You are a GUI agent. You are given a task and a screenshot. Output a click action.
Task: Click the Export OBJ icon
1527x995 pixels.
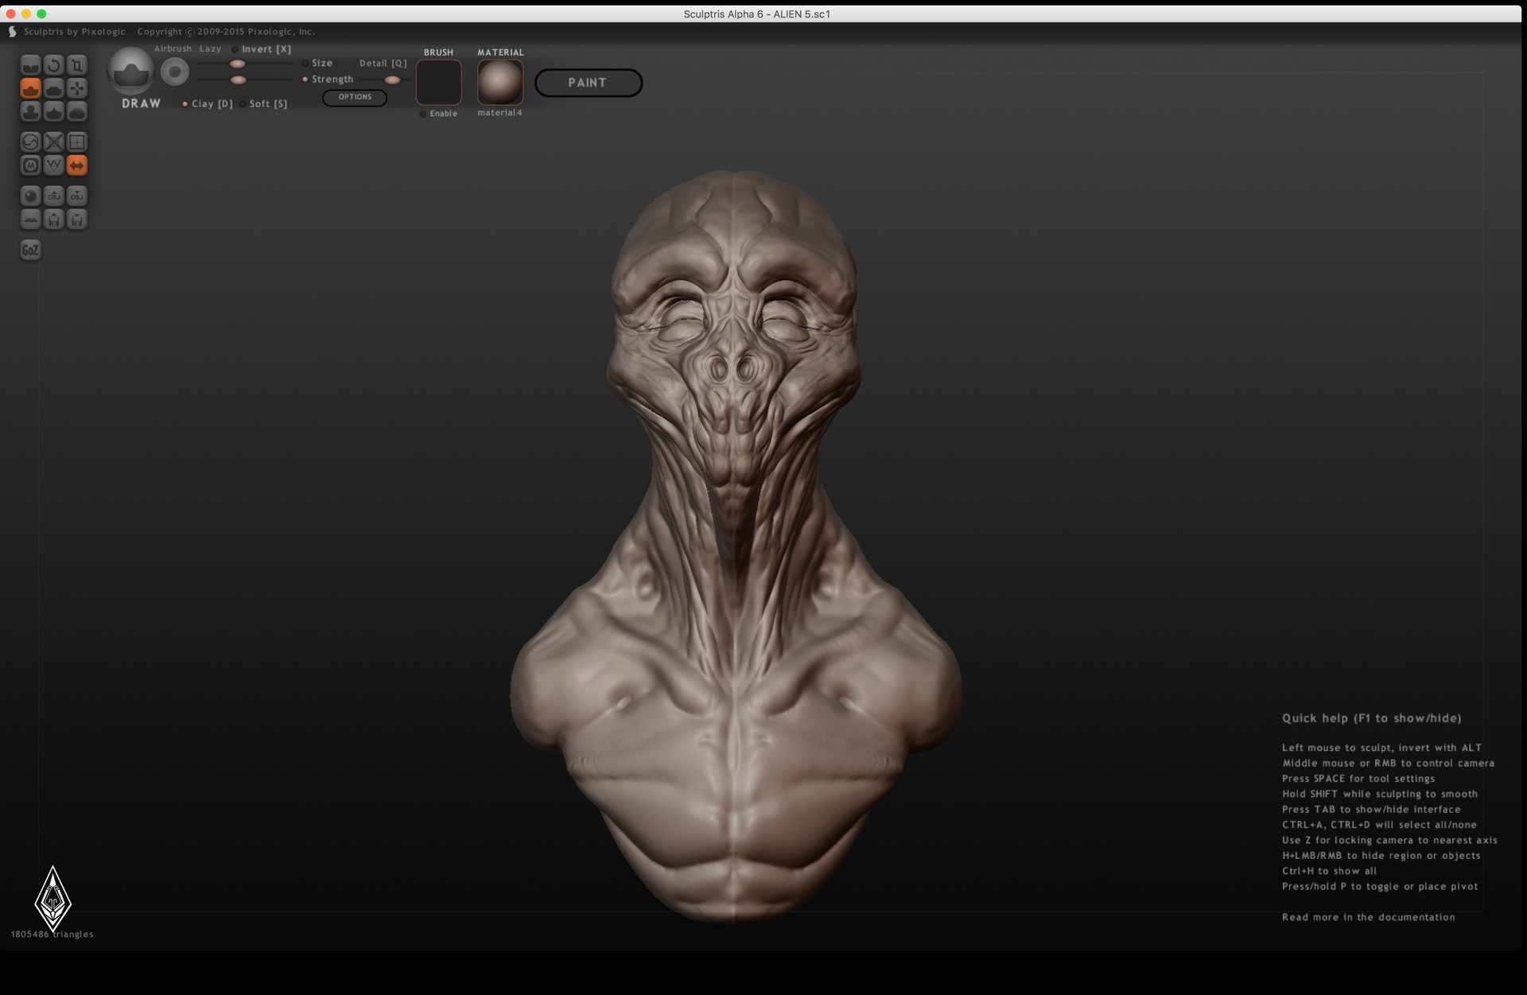(77, 196)
